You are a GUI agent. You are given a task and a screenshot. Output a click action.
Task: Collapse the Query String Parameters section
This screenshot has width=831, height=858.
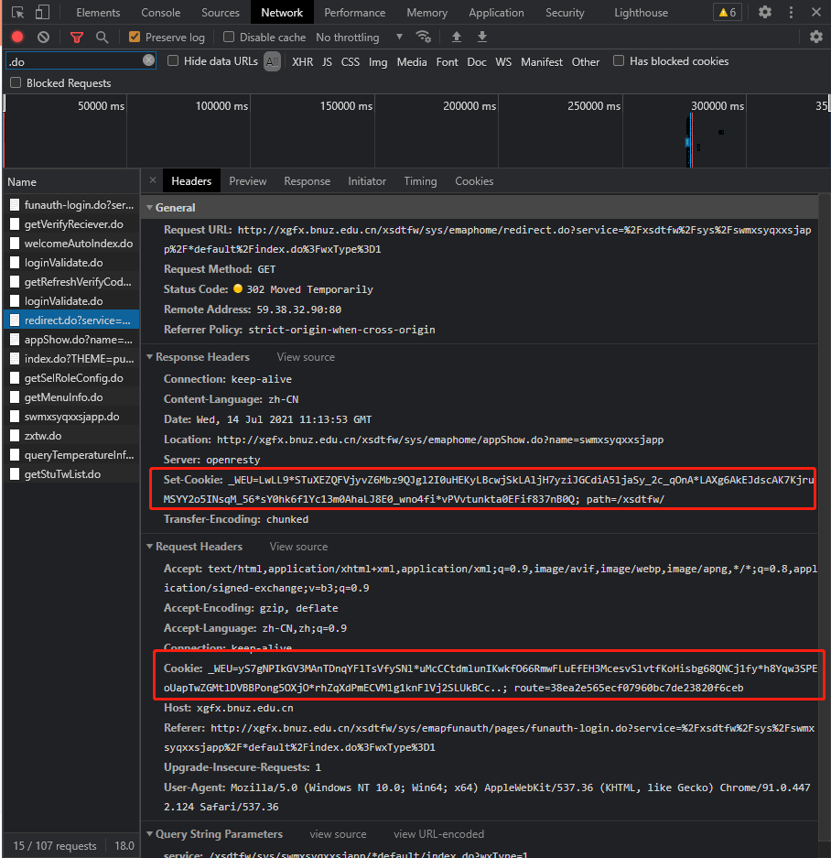click(150, 834)
